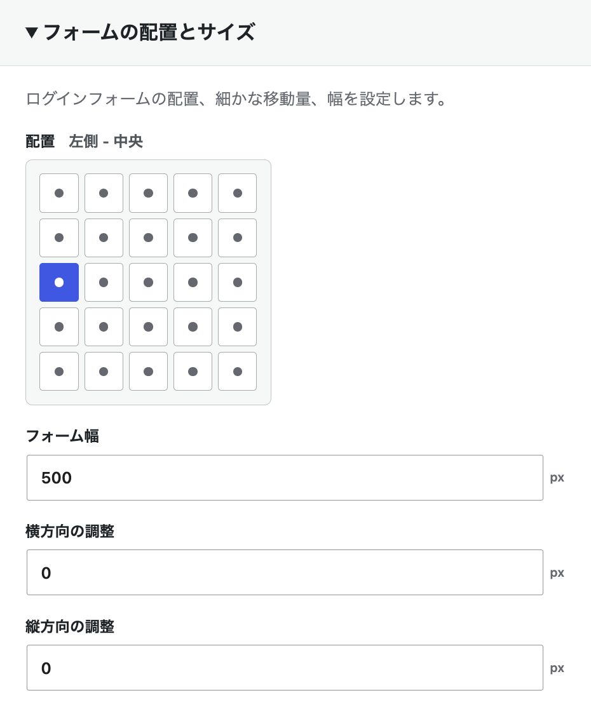Select bottom row, fourth column placement cell
The height and width of the screenshot is (714, 591).
[x=193, y=372]
